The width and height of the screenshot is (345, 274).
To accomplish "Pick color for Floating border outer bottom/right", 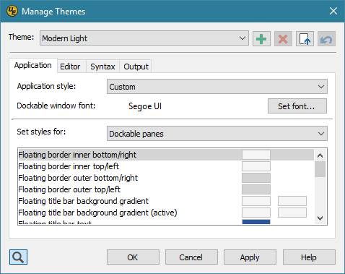I will click(x=256, y=178).
